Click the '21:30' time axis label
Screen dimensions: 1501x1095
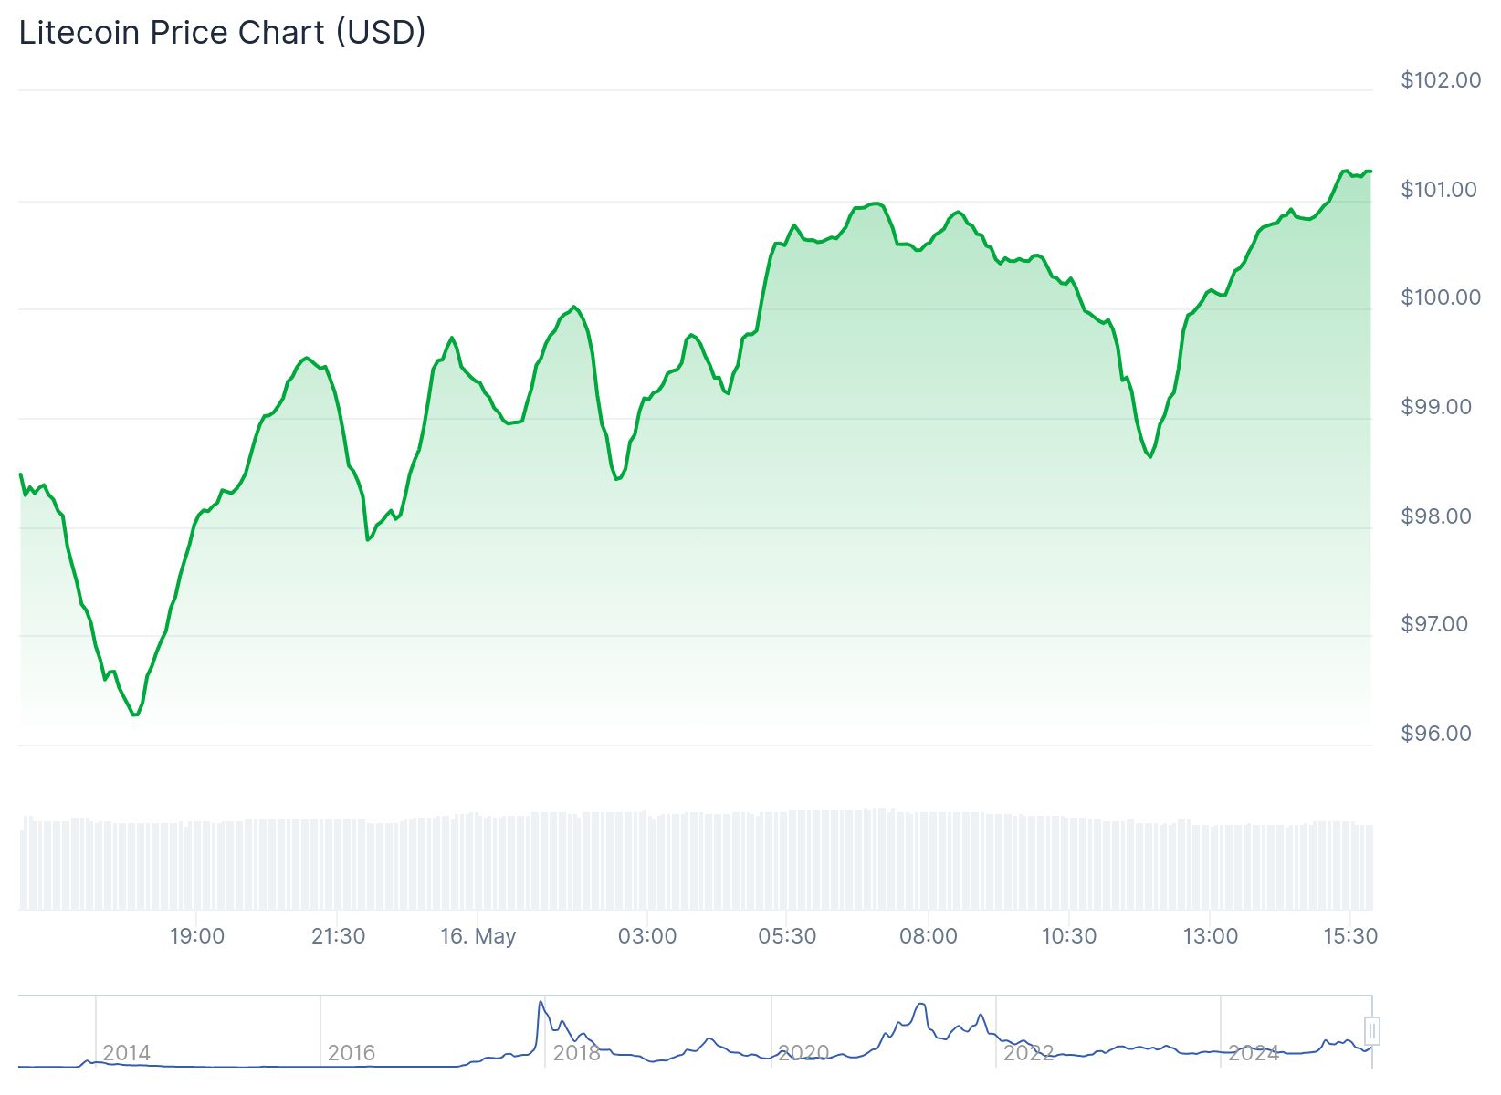point(338,936)
